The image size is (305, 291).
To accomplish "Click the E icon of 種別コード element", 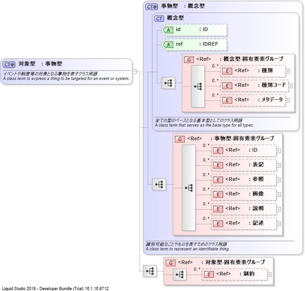I will pyautogui.click(x=227, y=86).
